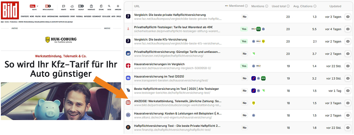
Task: Click the Allianz favicon in allianz.de row
Action: [128, 115]
